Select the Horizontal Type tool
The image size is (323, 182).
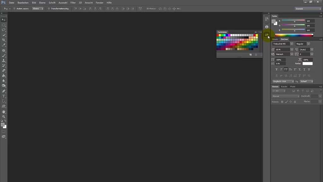click(4, 96)
